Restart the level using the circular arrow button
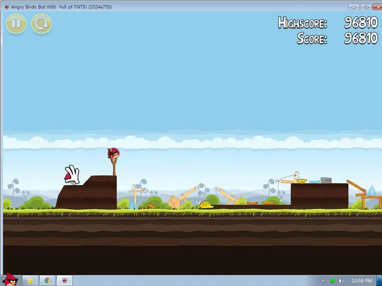 click(42, 23)
